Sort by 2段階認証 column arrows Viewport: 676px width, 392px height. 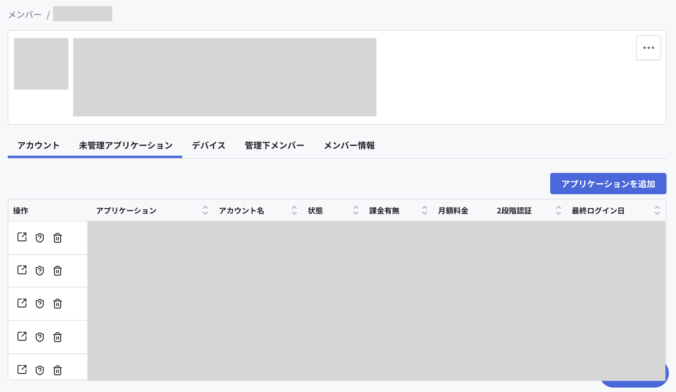tap(558, 210)
